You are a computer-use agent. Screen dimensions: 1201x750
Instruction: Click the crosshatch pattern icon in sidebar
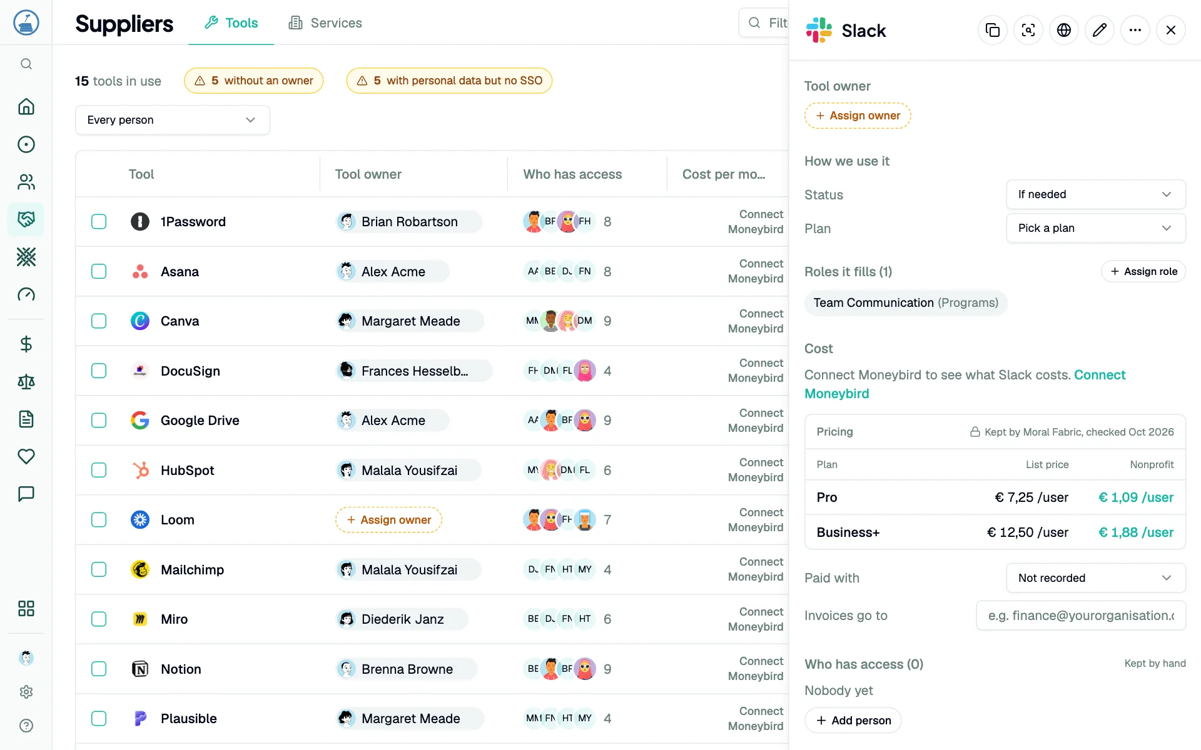click(x=26, y=257)
